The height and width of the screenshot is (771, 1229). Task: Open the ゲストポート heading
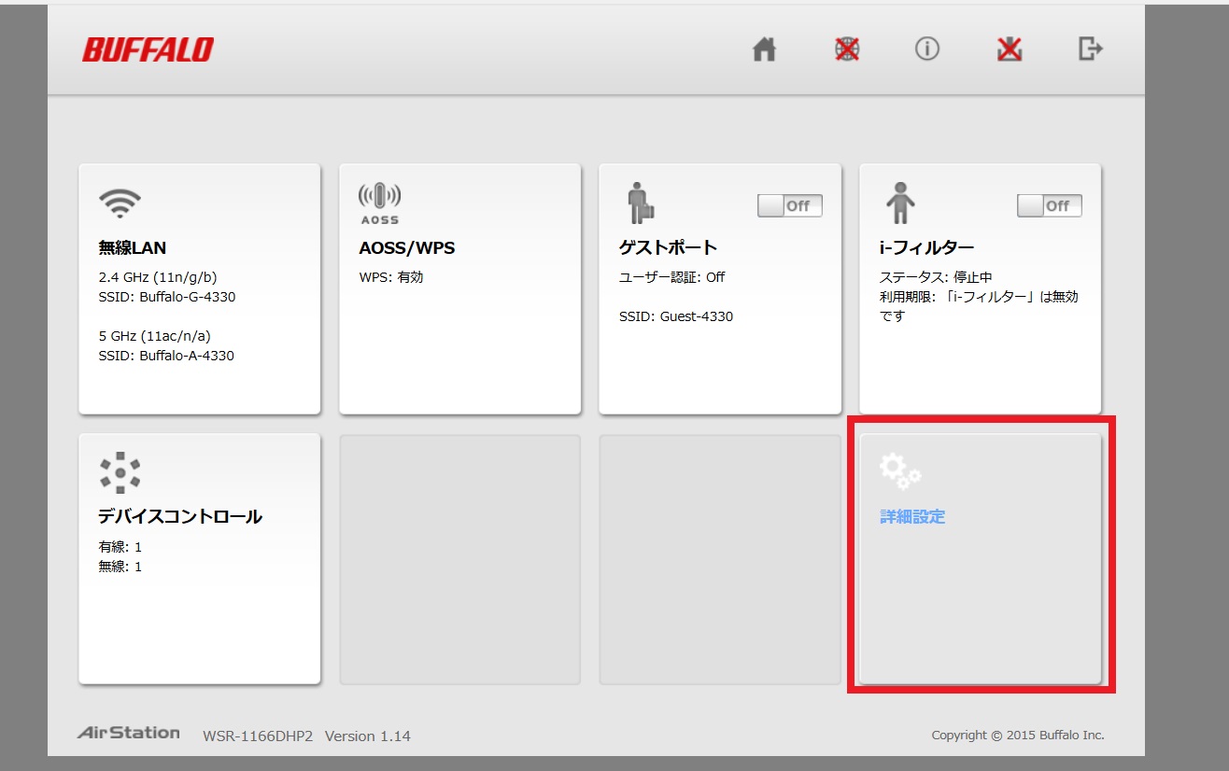[x=668, y=247]
